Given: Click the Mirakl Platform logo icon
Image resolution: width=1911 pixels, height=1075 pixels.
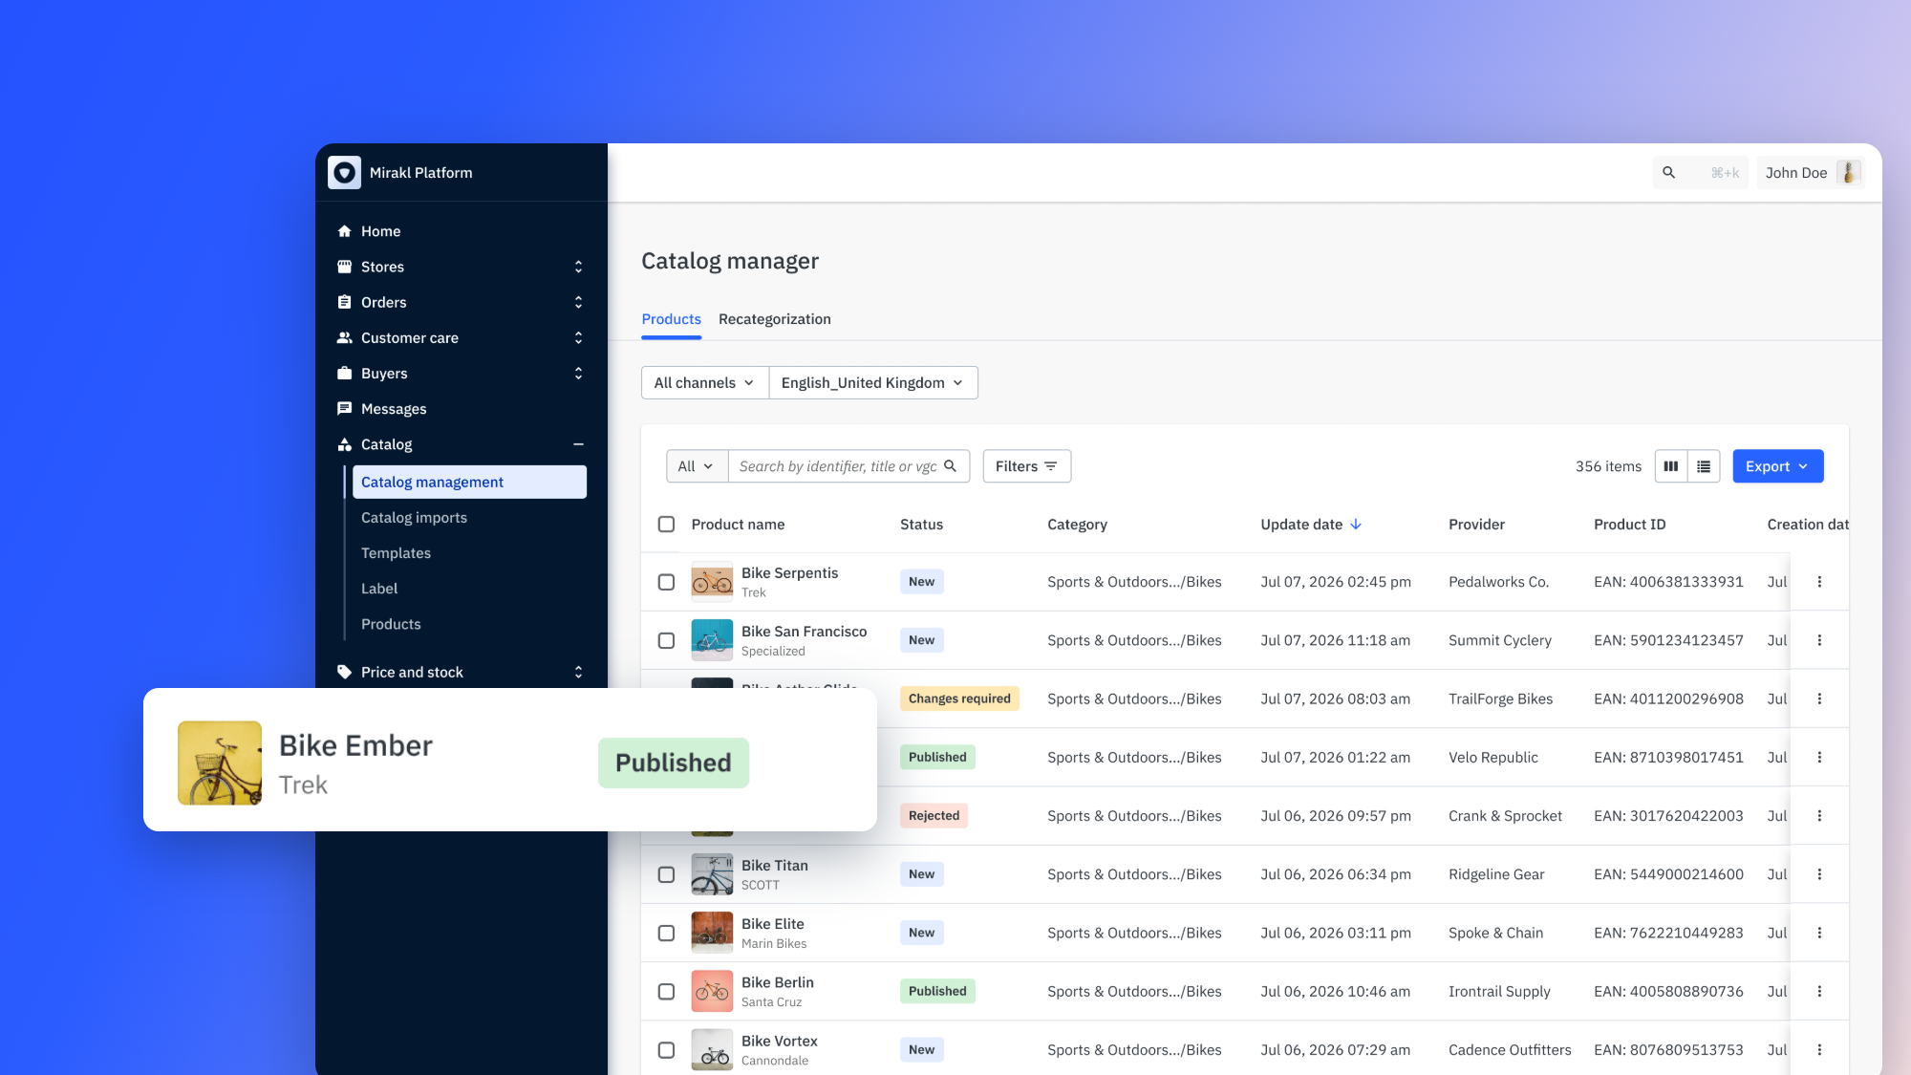Looking at the screenshot, I should tap(344, 172).
